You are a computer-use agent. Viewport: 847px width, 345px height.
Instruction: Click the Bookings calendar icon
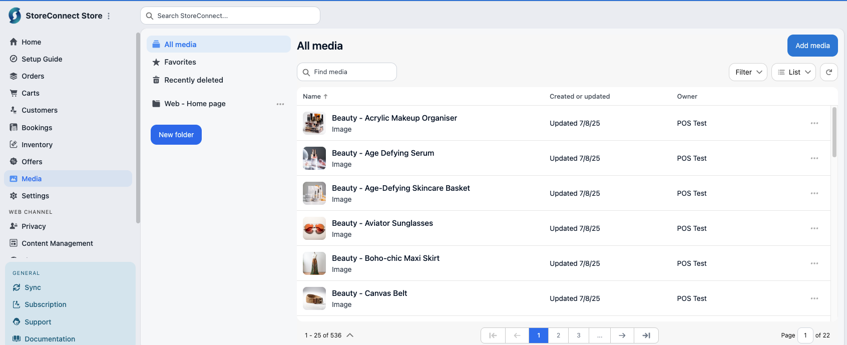pyautogui.click(x=14, y=128)
